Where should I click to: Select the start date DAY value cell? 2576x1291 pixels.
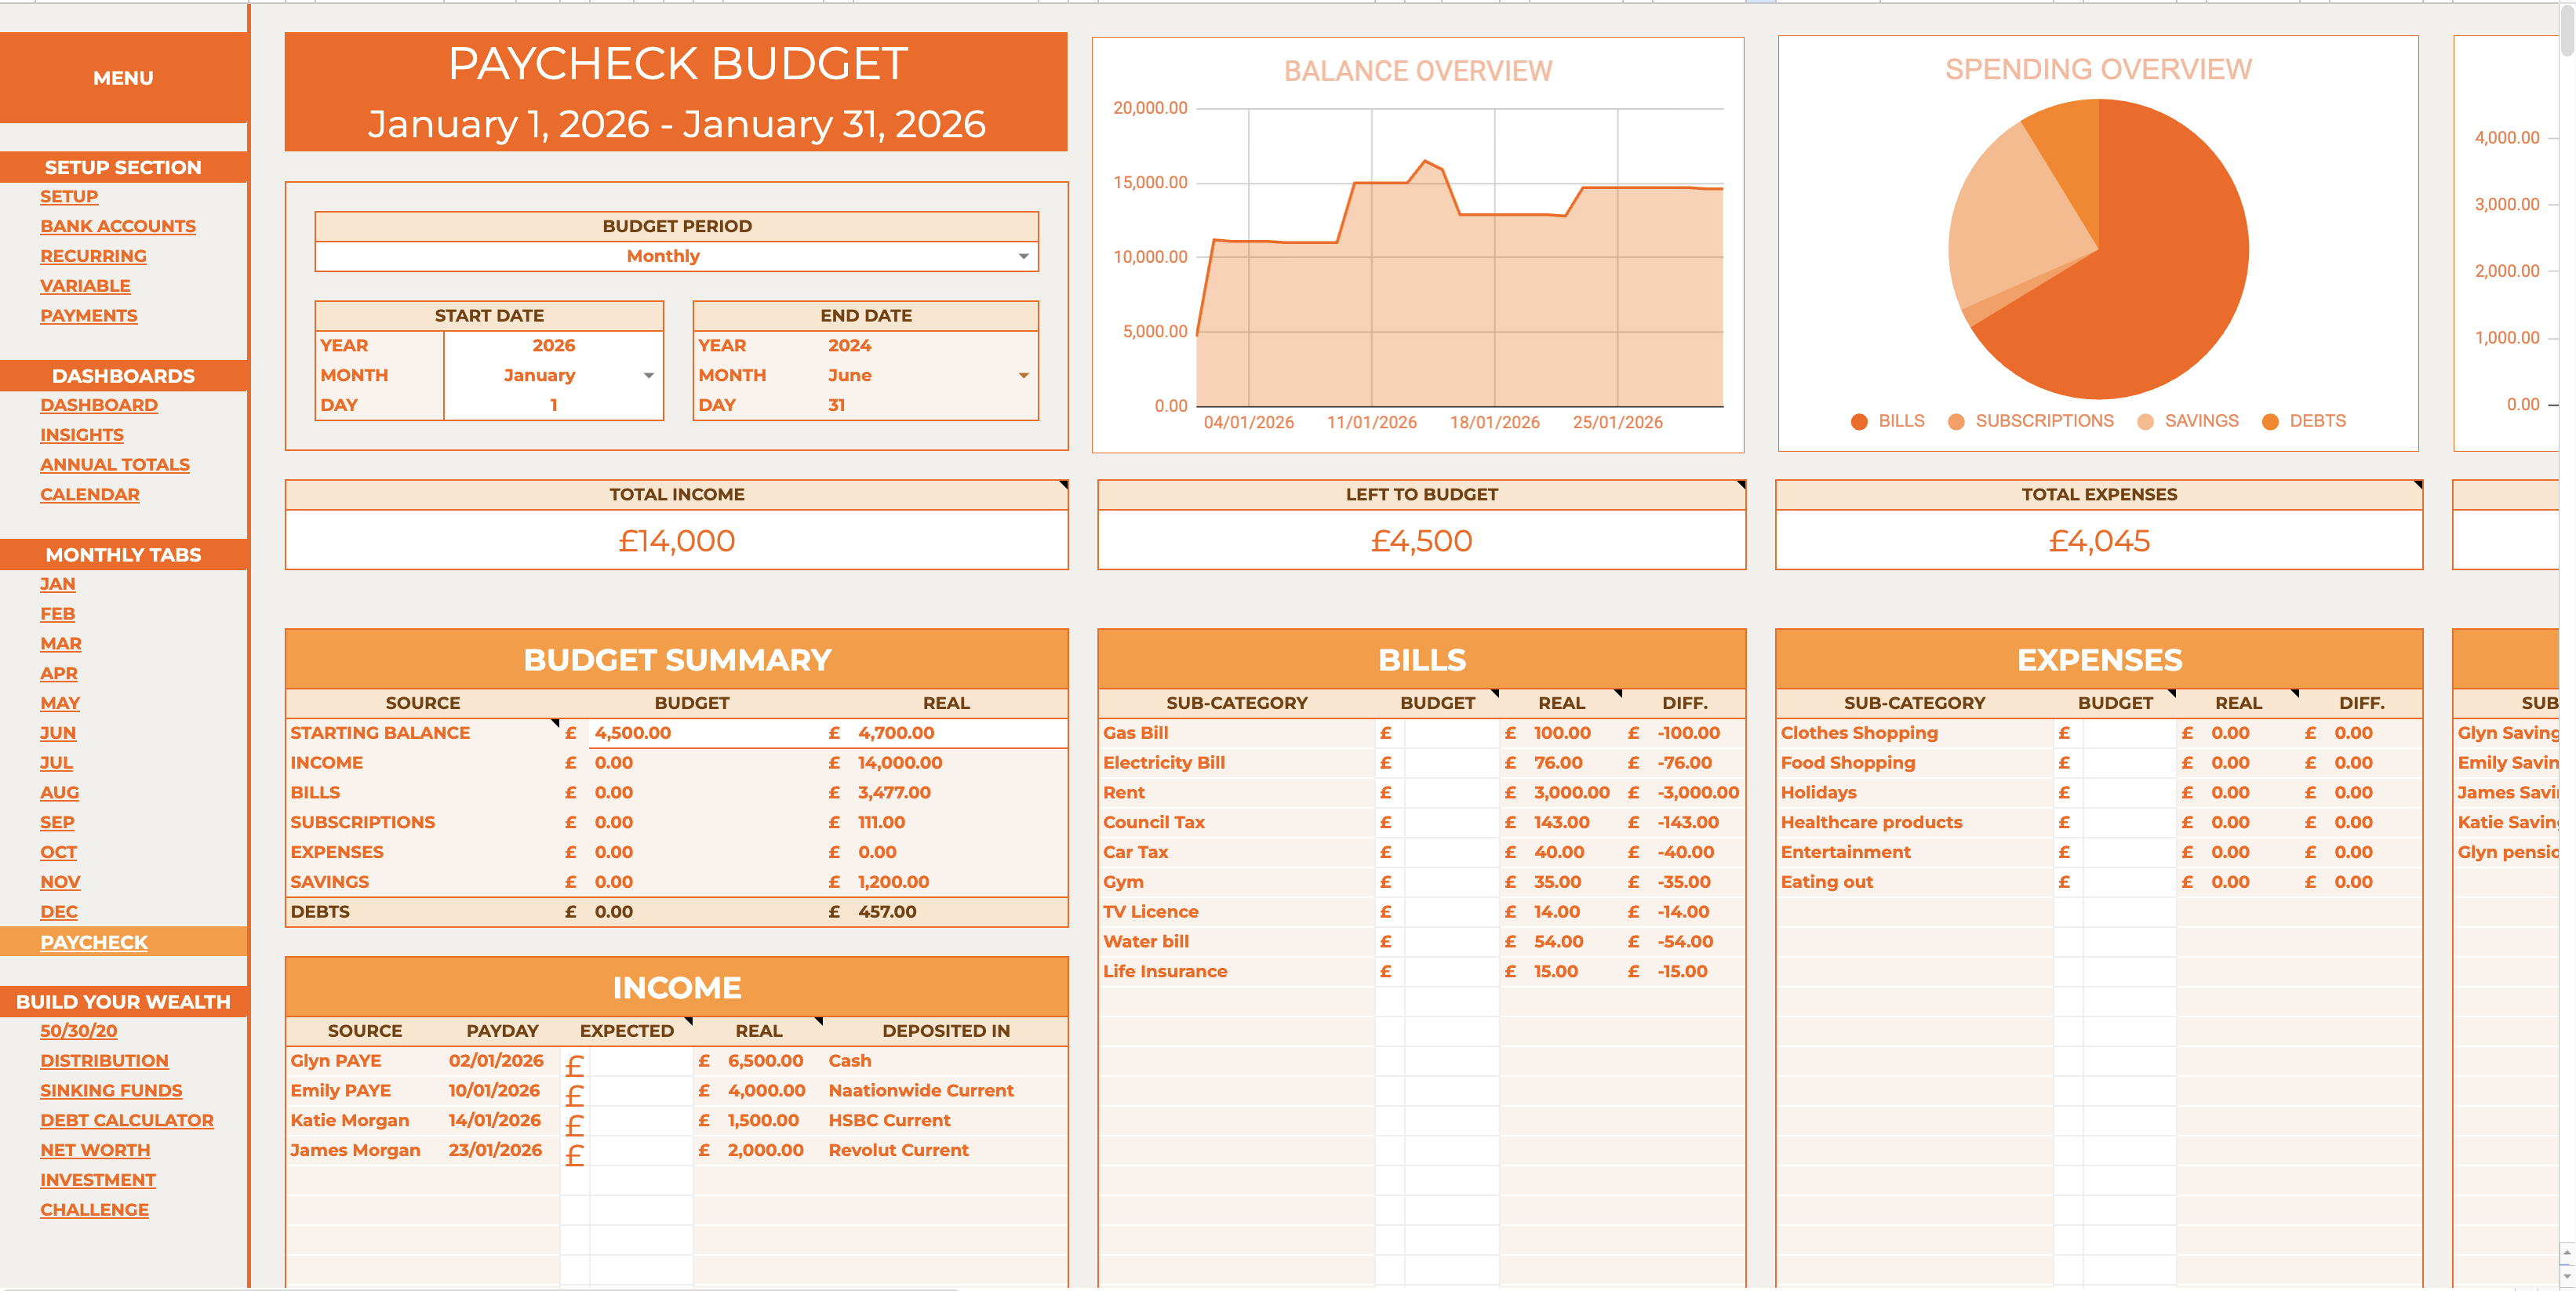tap(554, 406)
